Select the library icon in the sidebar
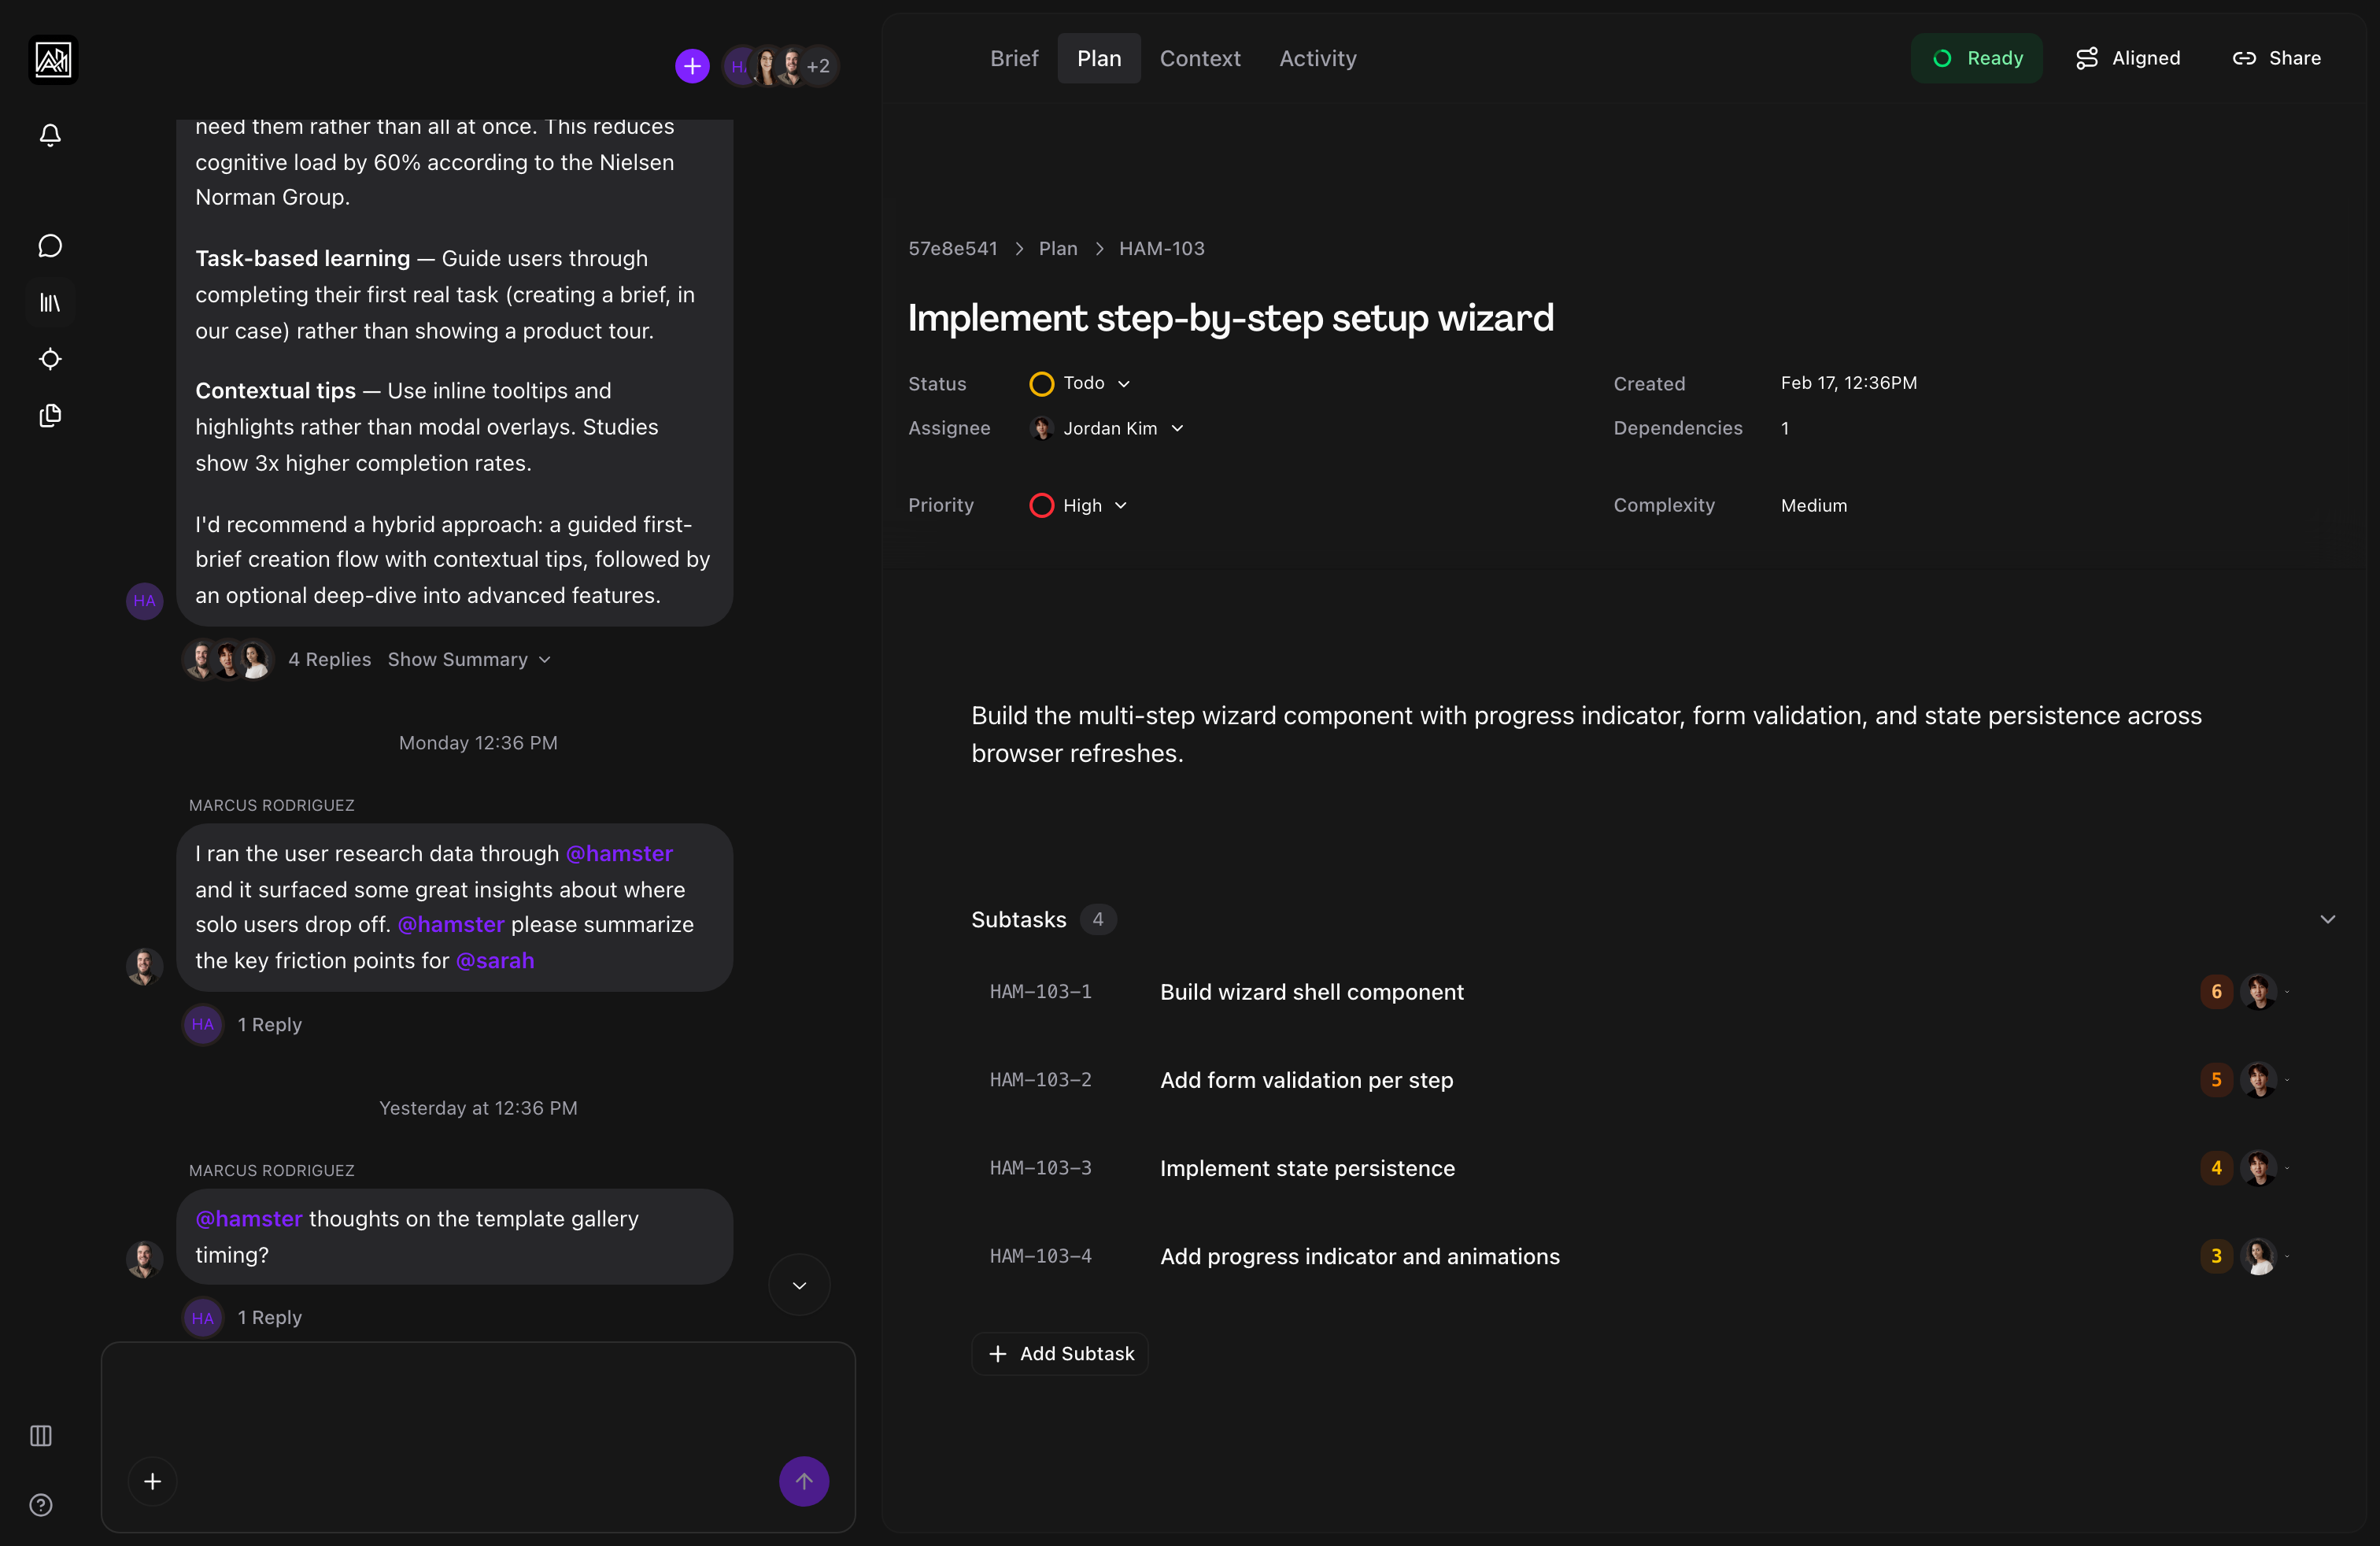 pyautogui.click(x=49, y=302)
